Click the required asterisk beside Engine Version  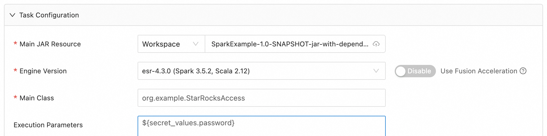15,71
